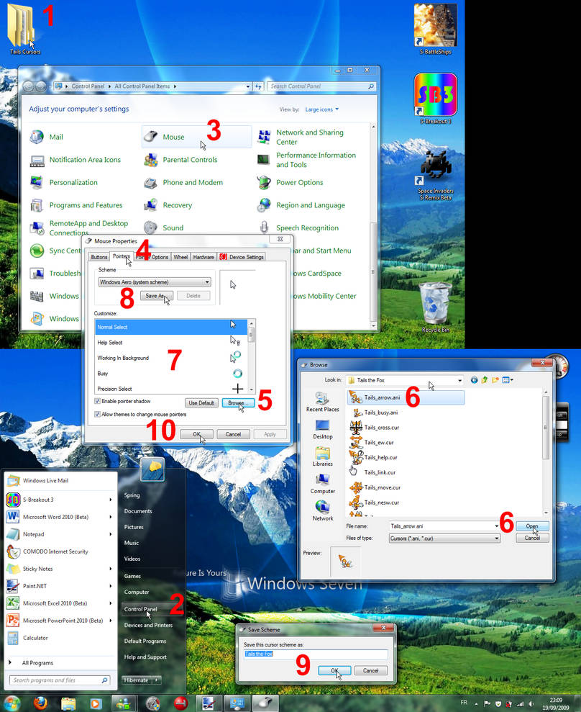Open the Look in folder dropdown
The height and width of the screenshot is (712, 581).
pos(405,380)
